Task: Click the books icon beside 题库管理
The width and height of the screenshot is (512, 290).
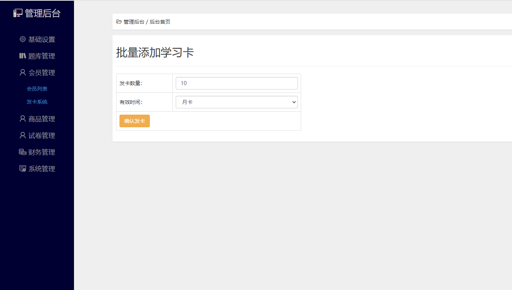Action: click(23, 56)
